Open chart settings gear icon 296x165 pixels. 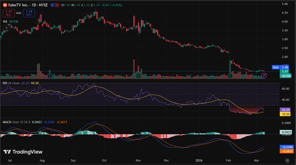click(x=287, y=160)
